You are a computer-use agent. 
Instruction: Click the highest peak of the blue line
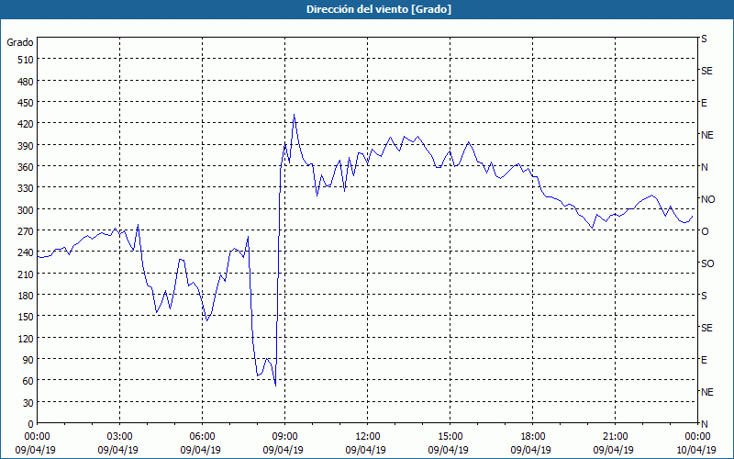coord(294,114)
